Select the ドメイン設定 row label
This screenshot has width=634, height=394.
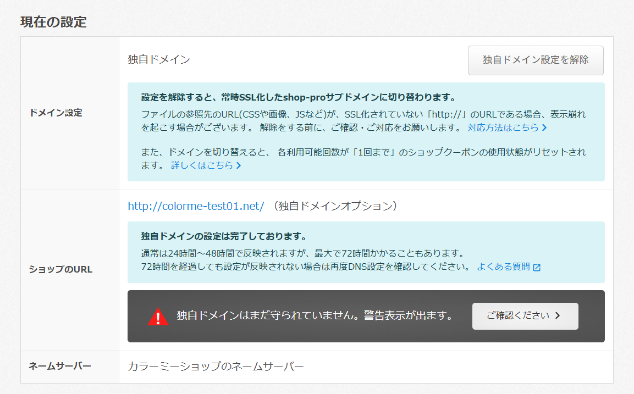[56, 113]
